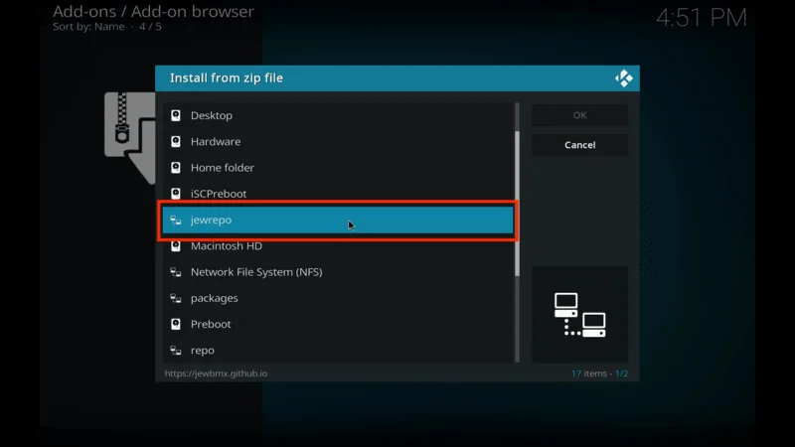Click the Install from zip file title
This screenshot has width=795, height=447.
pos(227,78)
